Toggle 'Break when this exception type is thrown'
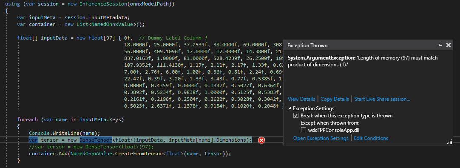The width and height of the screenshot is (460, 168). pos(296,116)
